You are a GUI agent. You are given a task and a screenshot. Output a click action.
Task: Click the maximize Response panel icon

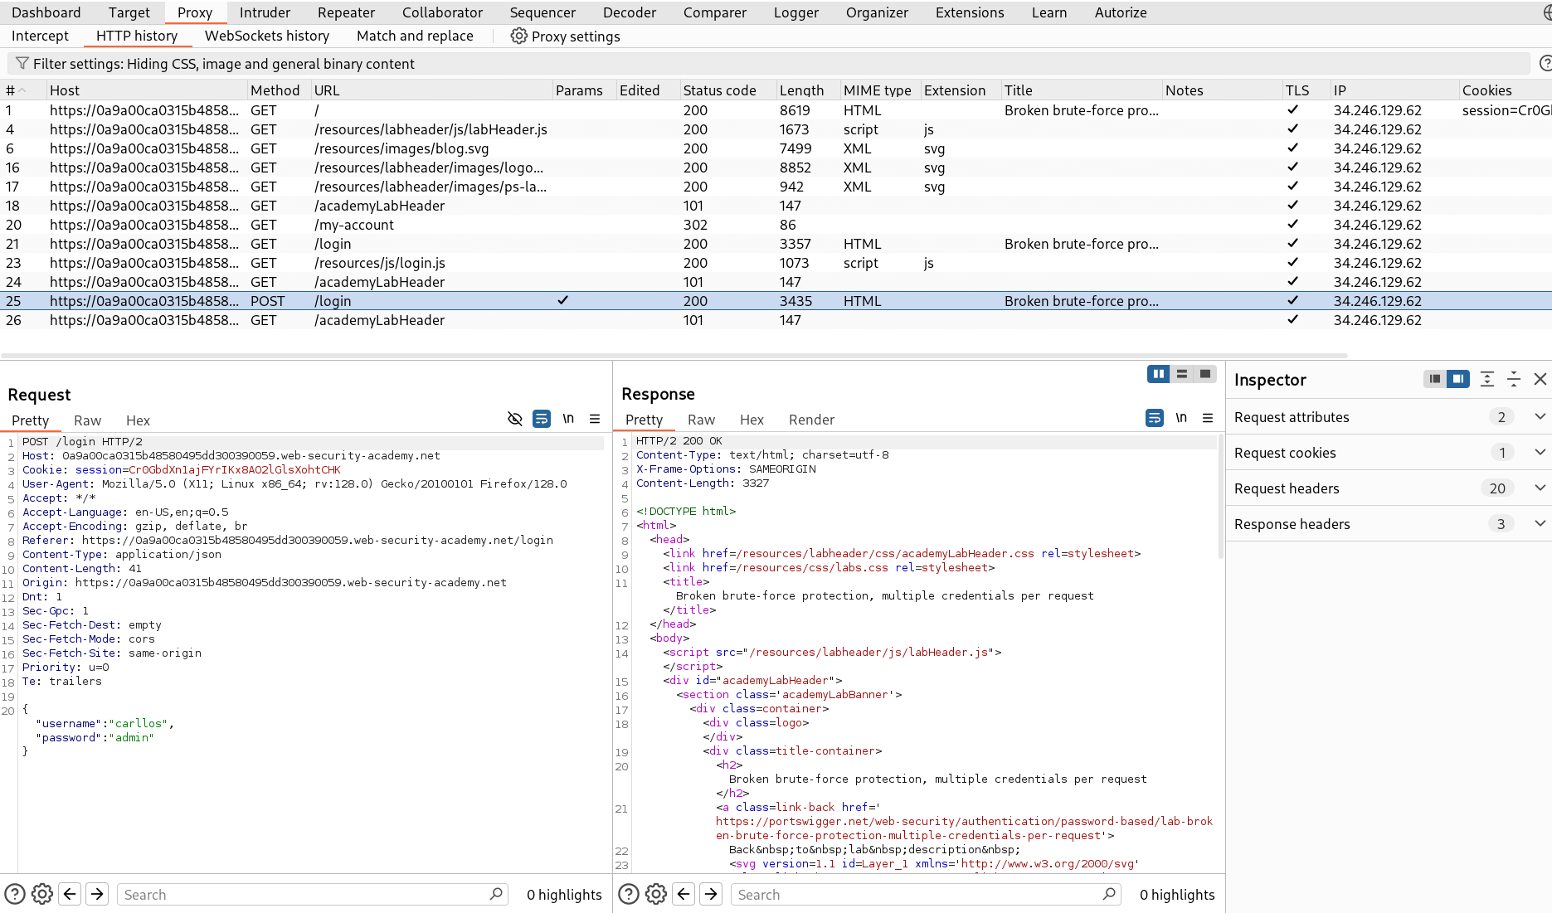(x=1204, y=373)
